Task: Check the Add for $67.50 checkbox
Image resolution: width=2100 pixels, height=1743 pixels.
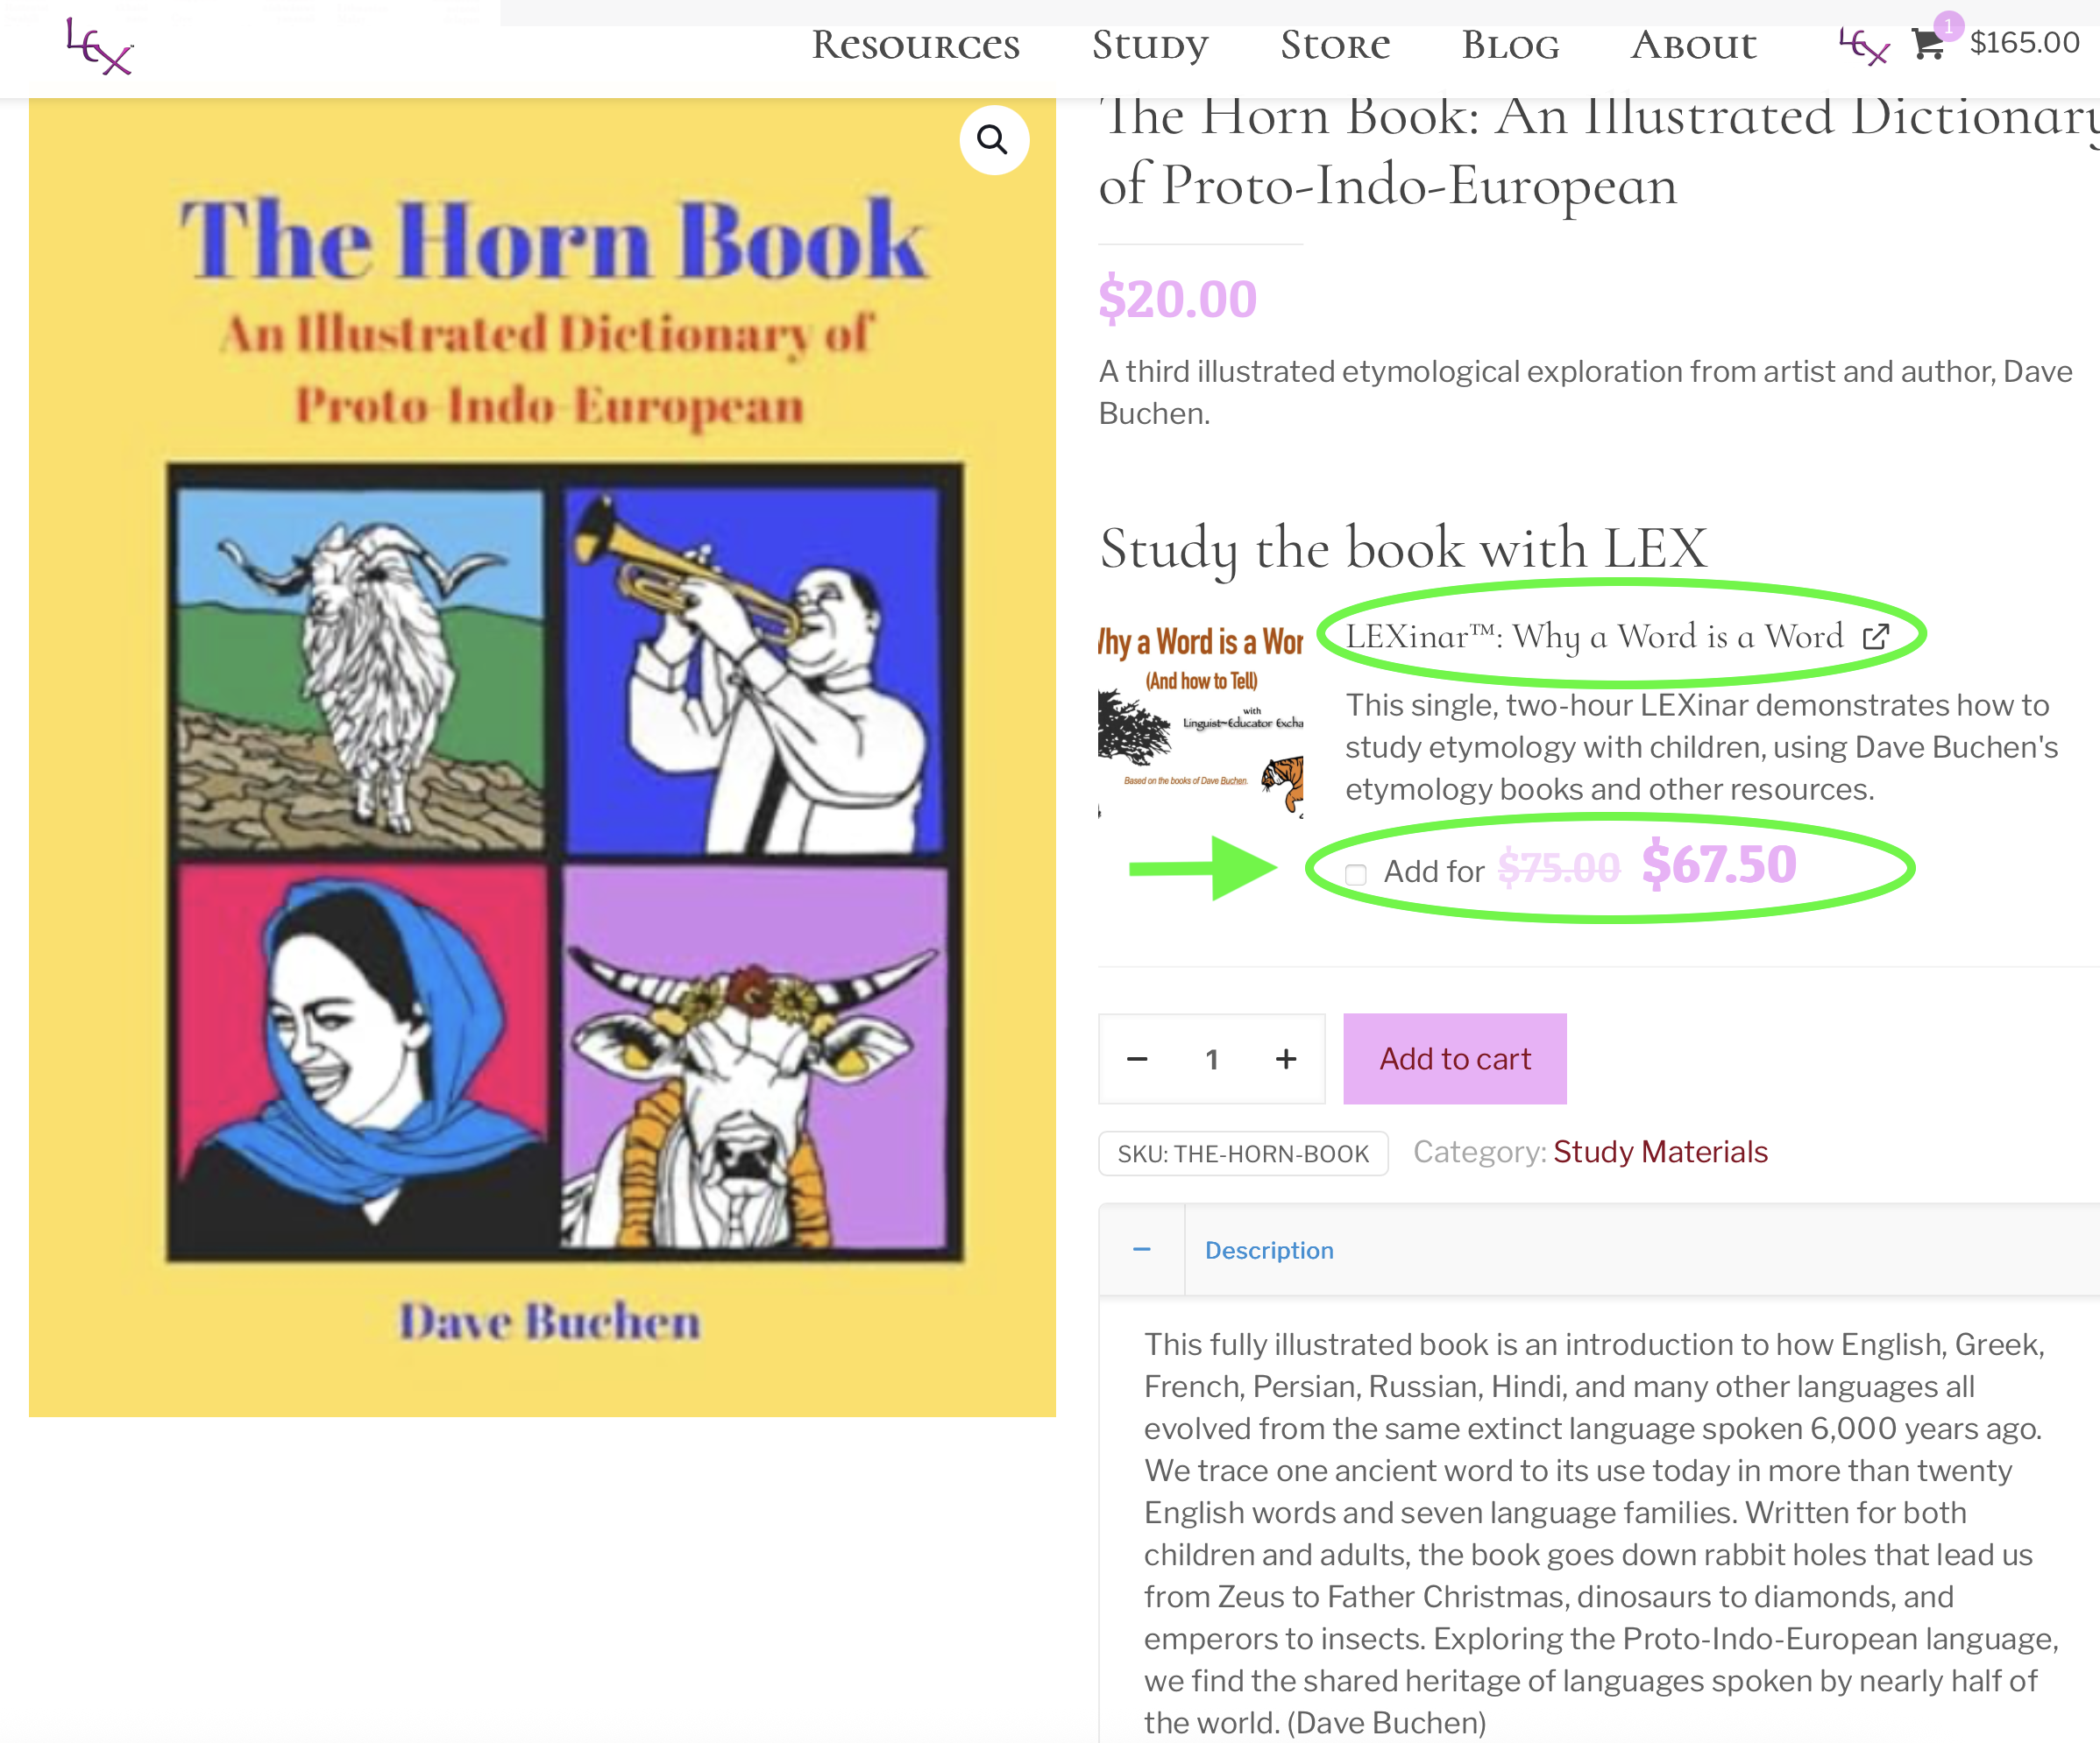Action: click(1355, 874)
